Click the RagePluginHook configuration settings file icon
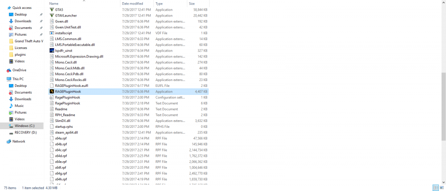This screenshot has height=191, width=446. (51, 98)
